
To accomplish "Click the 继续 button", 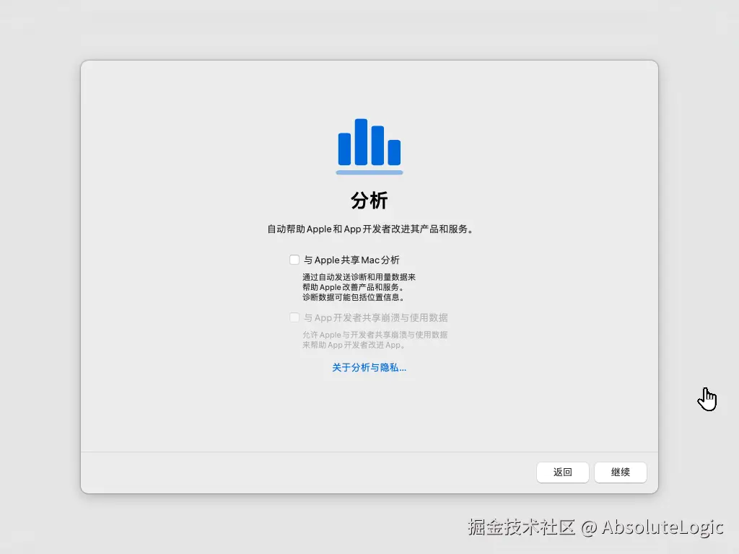I will (620, 472).
